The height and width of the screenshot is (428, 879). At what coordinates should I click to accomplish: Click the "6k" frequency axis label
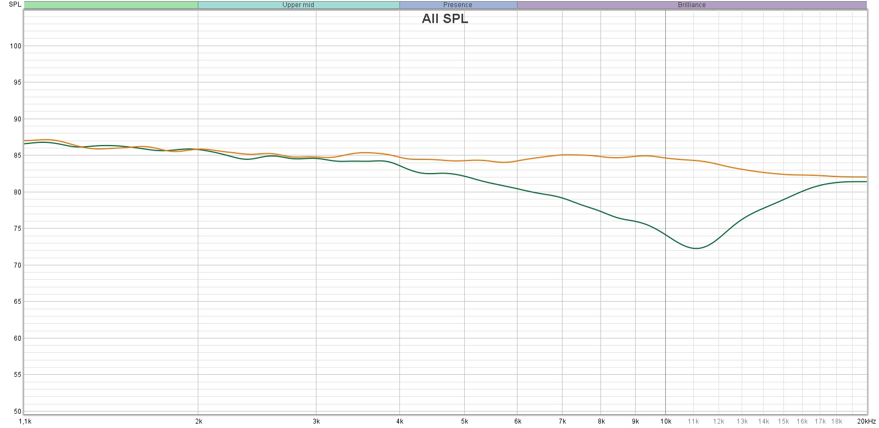(x=518, y=421)
